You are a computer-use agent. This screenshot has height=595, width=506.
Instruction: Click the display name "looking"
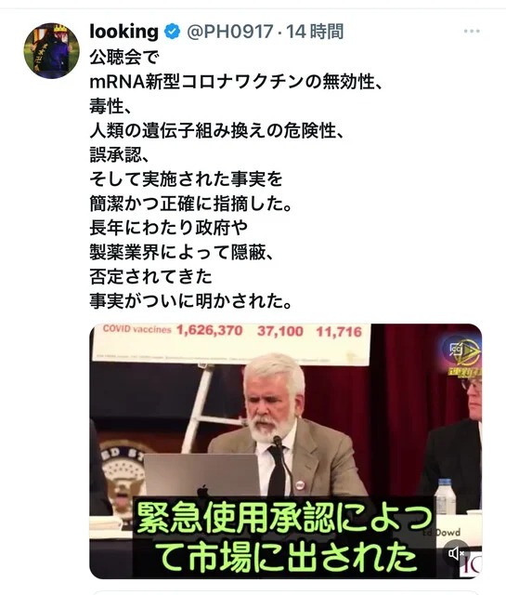coord(123,32)
